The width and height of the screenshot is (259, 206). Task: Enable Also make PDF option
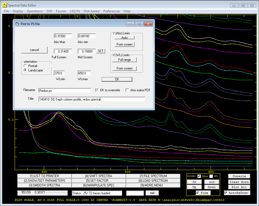pos(127,90)
